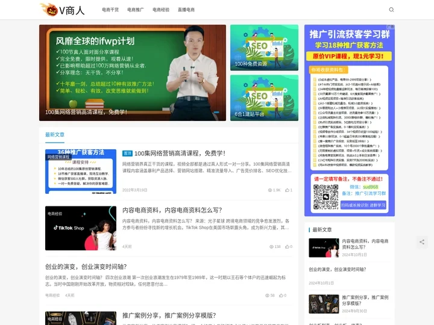Click the carousel slide indicator dot

[216, 112]
